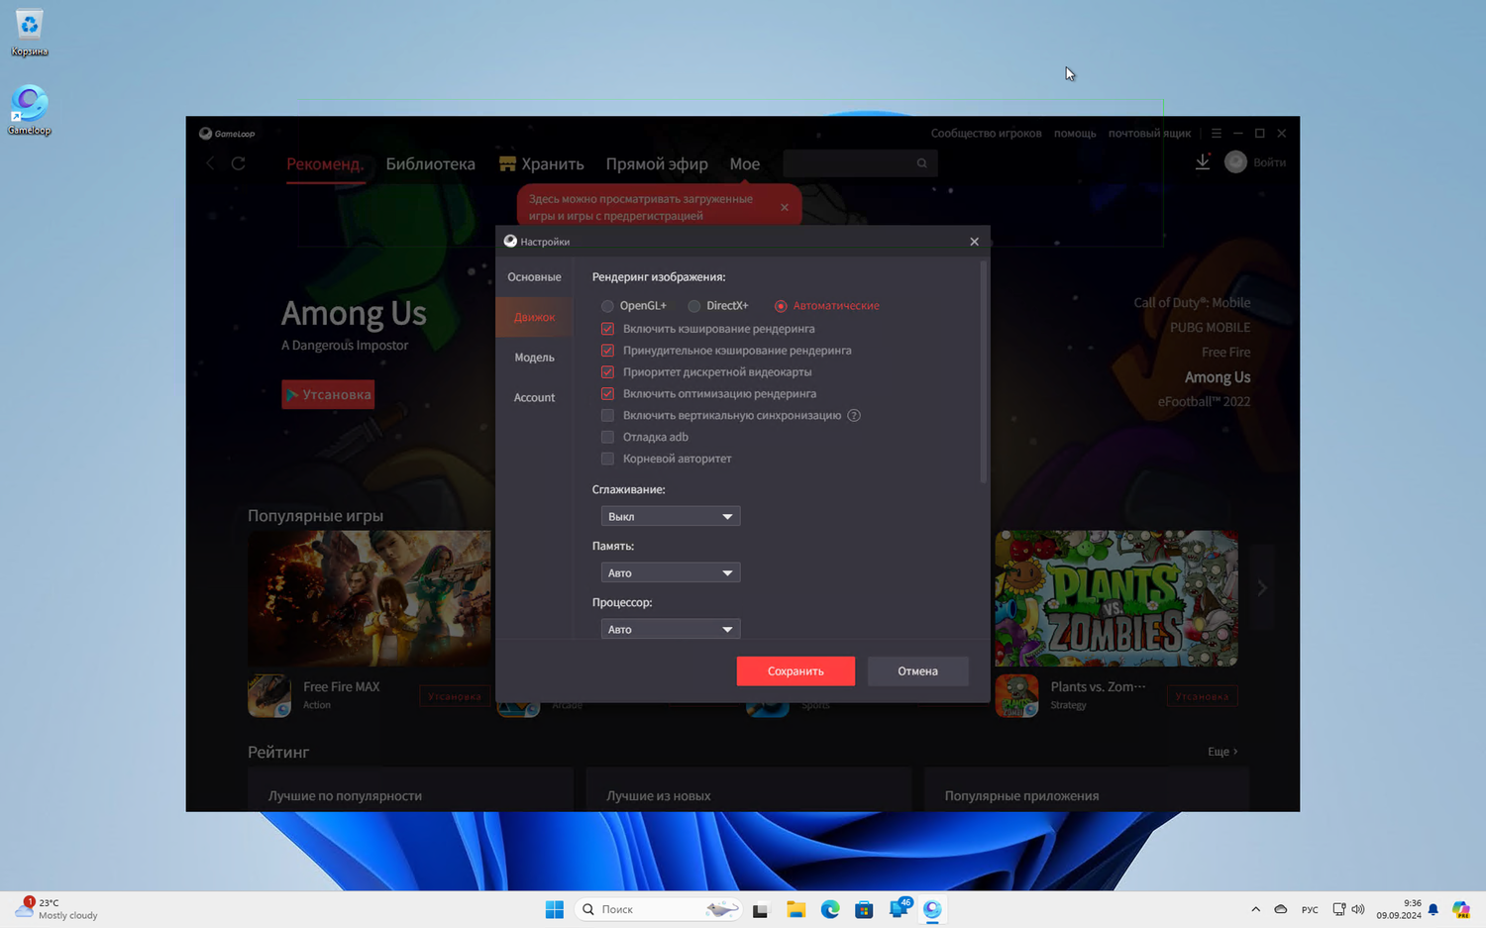Click the GameLoop taskbar icon

point(932,909)
